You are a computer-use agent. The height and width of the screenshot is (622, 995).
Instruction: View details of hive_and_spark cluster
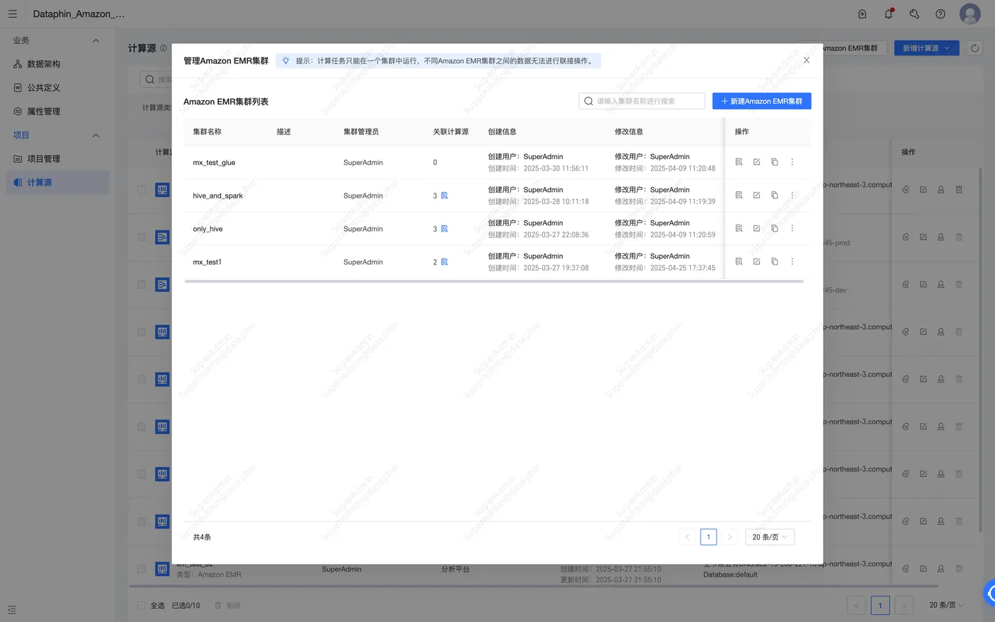pyautogui.click(x=739, y=195)
